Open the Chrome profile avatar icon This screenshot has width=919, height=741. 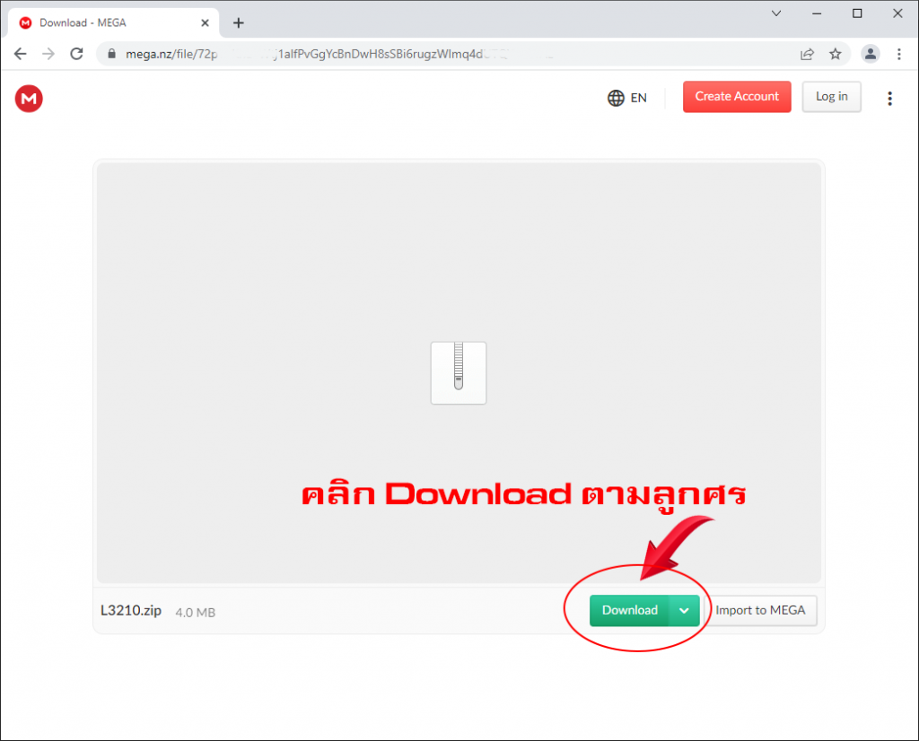point(870,54)
